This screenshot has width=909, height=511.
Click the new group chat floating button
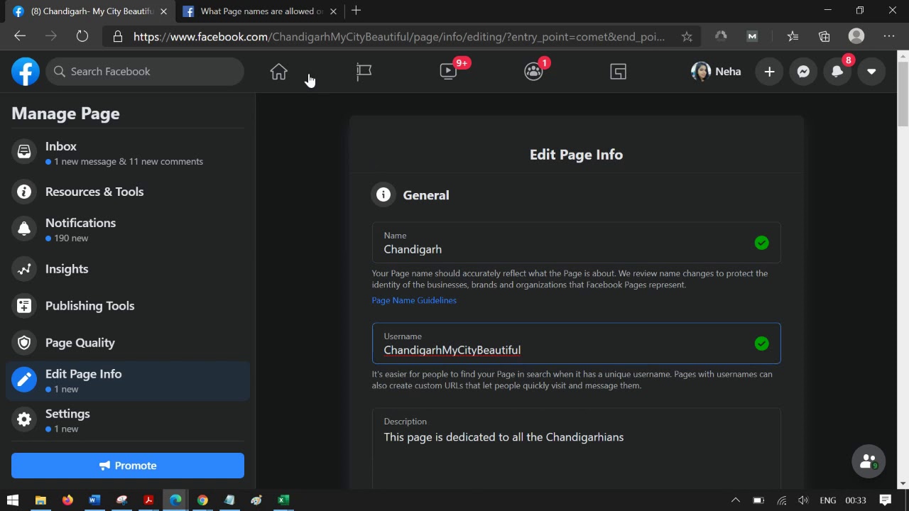click(x=869, y=462)
